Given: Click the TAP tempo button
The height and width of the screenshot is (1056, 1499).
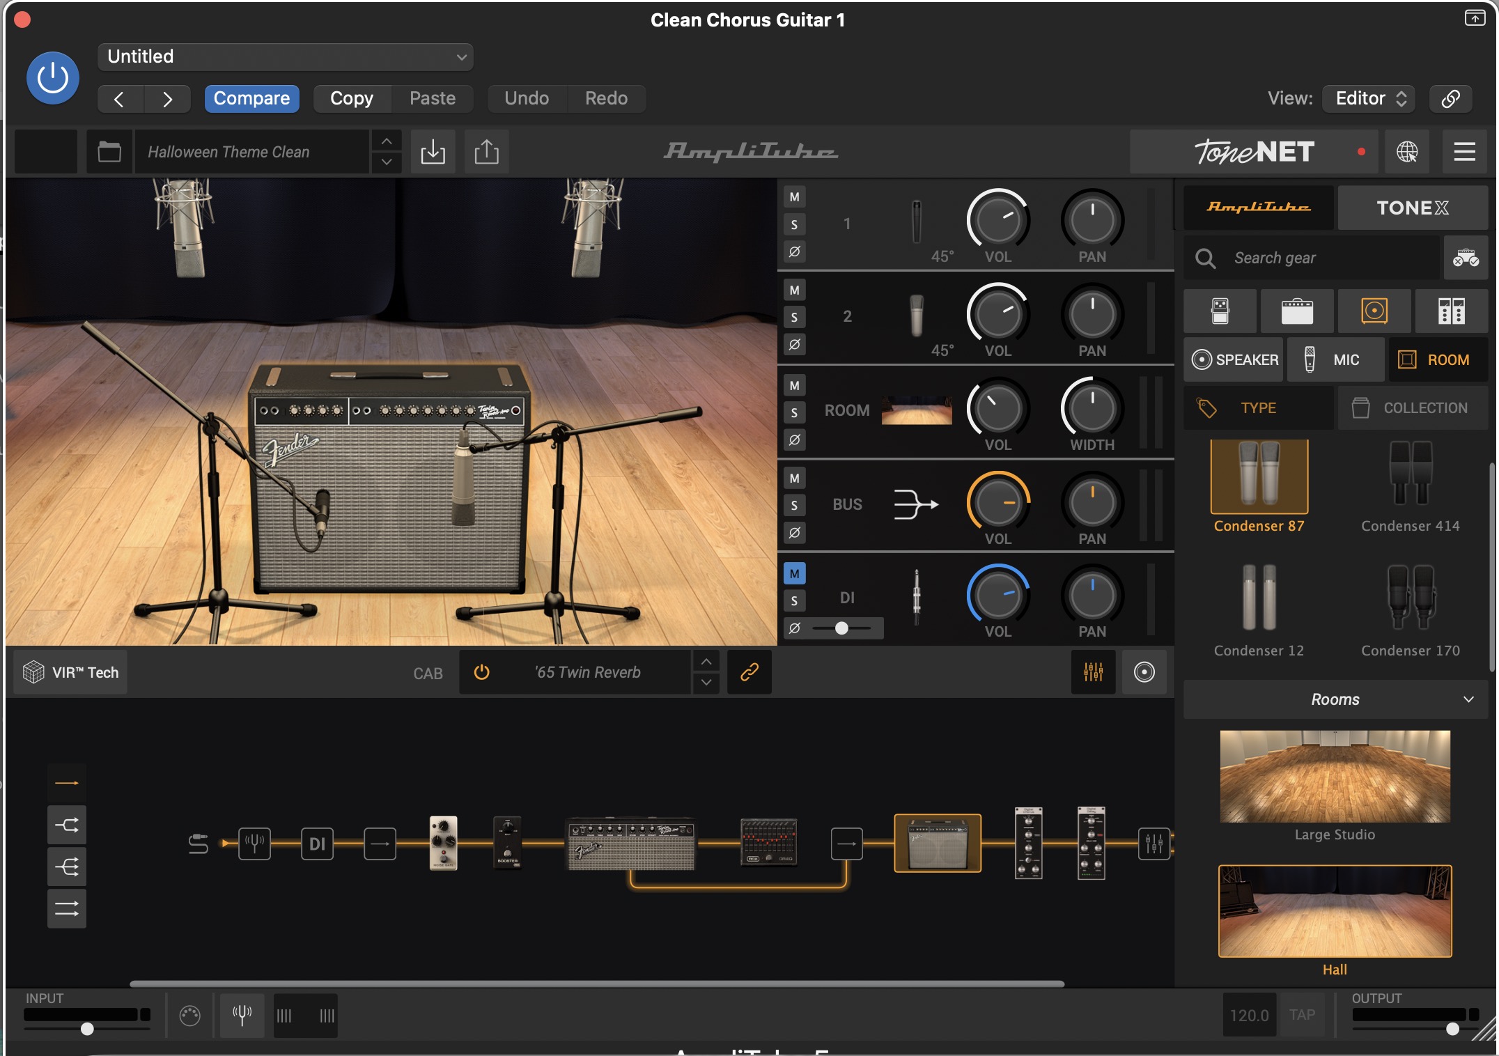Looking at the screenshot, I should pyautogui.click(x=1301, y=1015).
